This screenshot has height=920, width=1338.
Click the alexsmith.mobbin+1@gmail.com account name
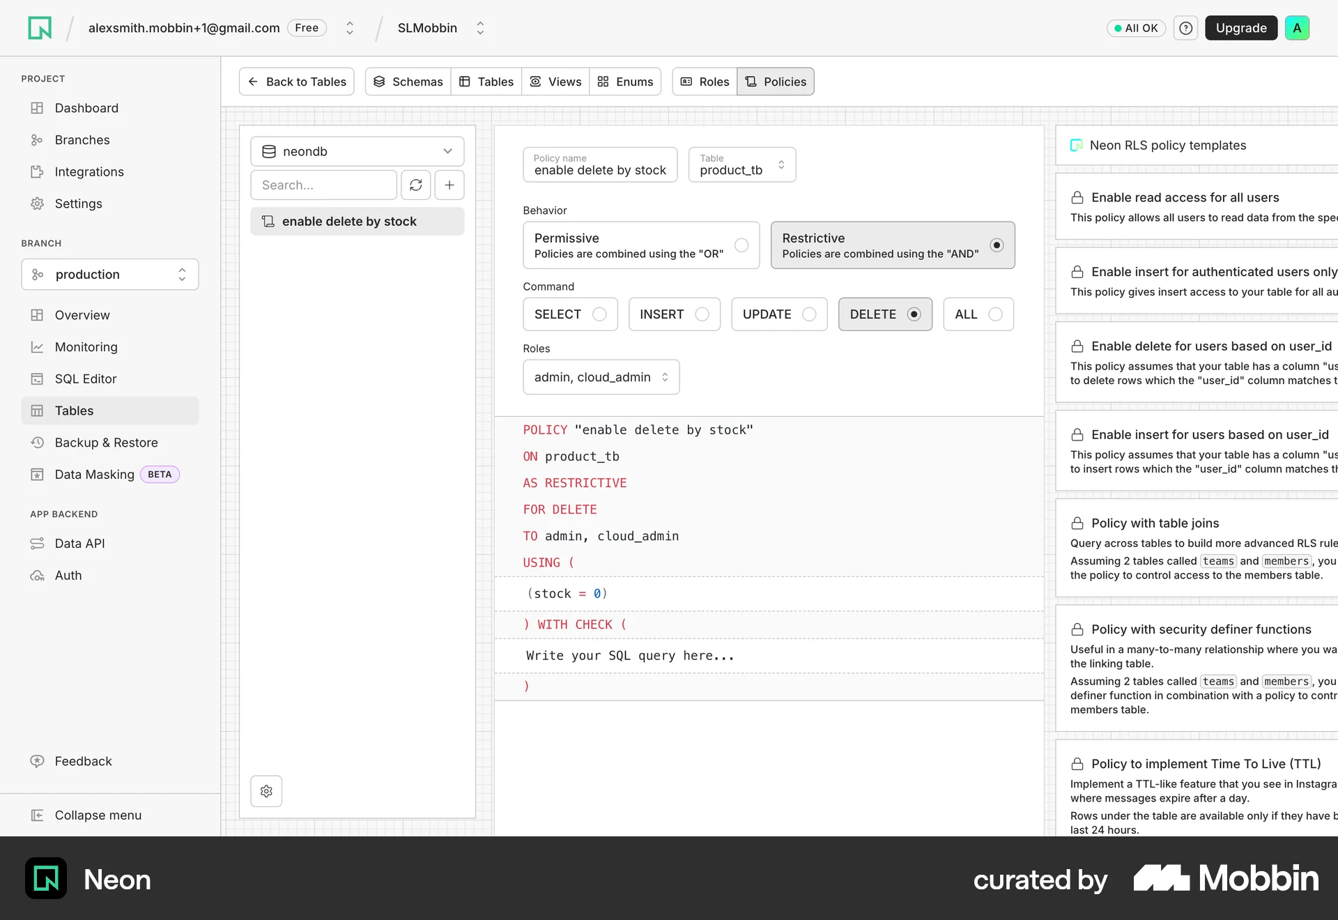[184, 28]
